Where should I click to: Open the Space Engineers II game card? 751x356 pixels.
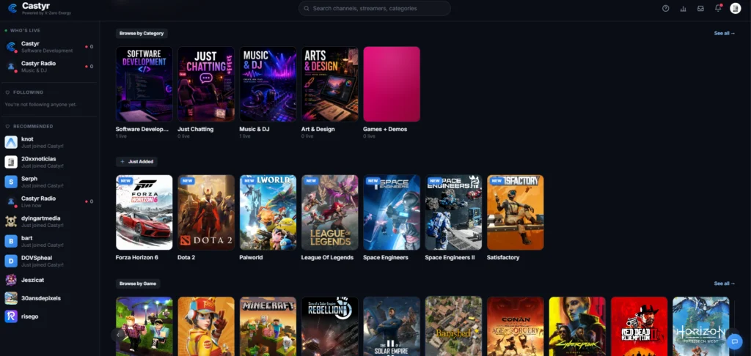pyautogui.click(x=453, y=212)
